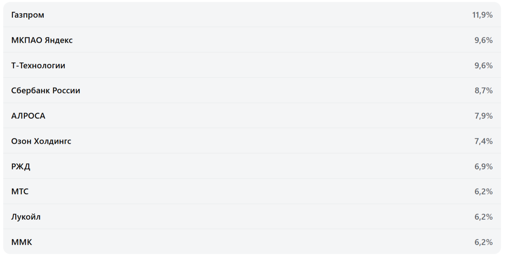This screenshot has height=257, width=505.
Task: Click the Газпром company name
Action: click(x=28, y=15)
